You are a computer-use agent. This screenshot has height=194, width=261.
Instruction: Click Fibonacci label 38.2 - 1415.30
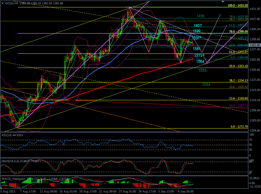click(x=238, y=19)
